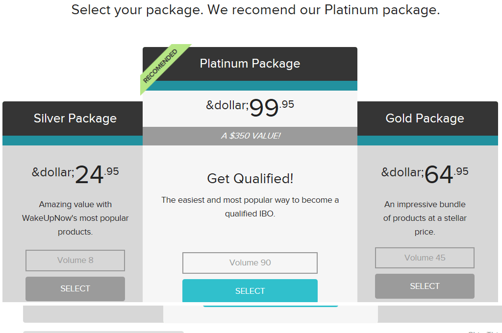
Task: Click the Volume 45 input field
Action: 425,258
